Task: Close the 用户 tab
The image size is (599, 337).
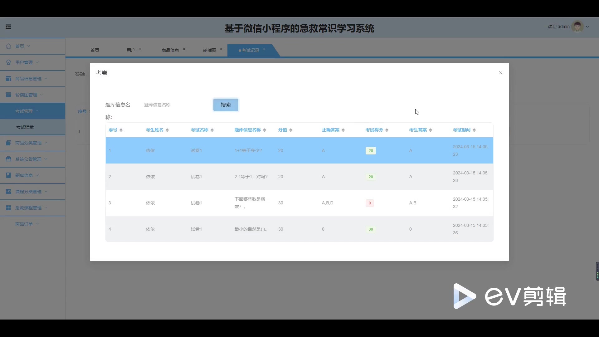Action: [140, 49]
